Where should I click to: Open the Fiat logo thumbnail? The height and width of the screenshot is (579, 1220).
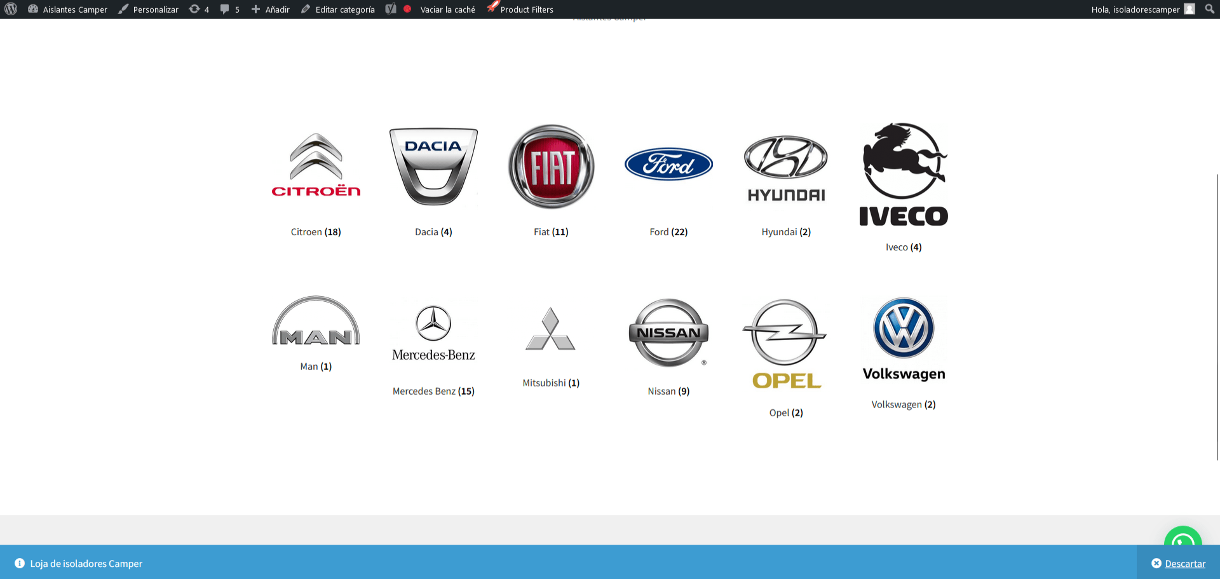click(x=551, y=166)
